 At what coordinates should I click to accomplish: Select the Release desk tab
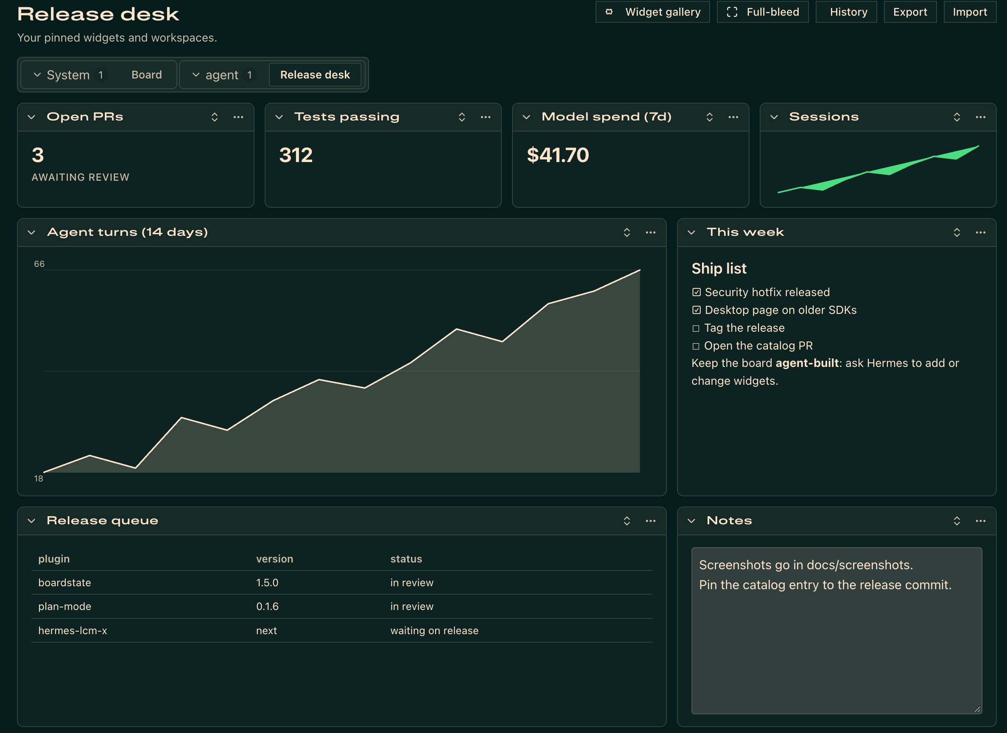315,75
